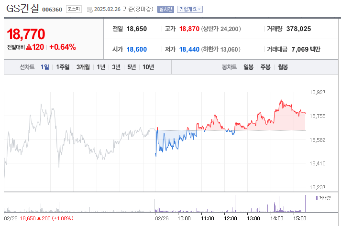Screen dimensions: 341x226
Task: Click the opening price 18,600
Action: [x=137, y=49]
